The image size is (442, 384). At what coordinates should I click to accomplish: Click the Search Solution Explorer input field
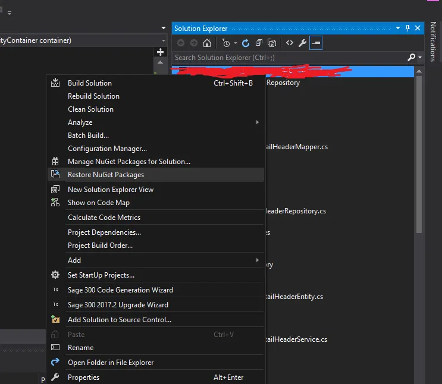[x=290, y=58]
